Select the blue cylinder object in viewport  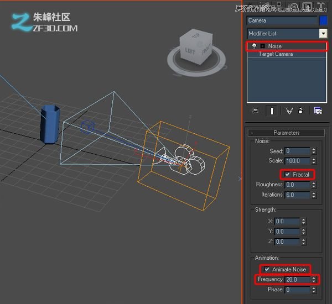point(50,125)
